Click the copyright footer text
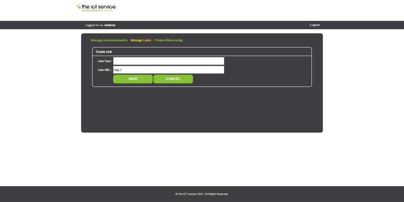Viewport: 404px width, 202px height. 202,194
